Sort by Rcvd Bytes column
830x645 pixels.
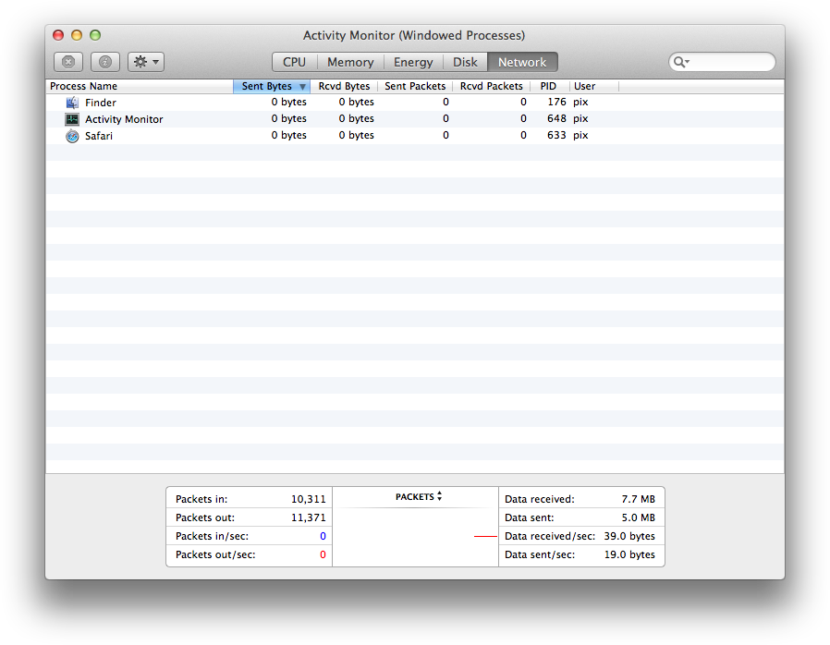click(x=344, y=86)
